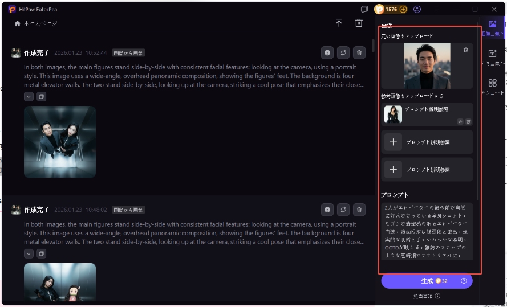Screen dimensions: 507x307
Task: Open the 免責事項 disclaimer link
Action: pos(427,296)
